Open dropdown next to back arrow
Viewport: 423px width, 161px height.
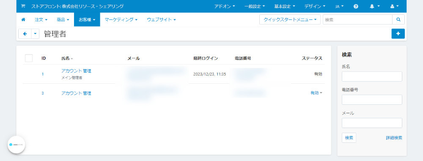[x=36, y=34]
